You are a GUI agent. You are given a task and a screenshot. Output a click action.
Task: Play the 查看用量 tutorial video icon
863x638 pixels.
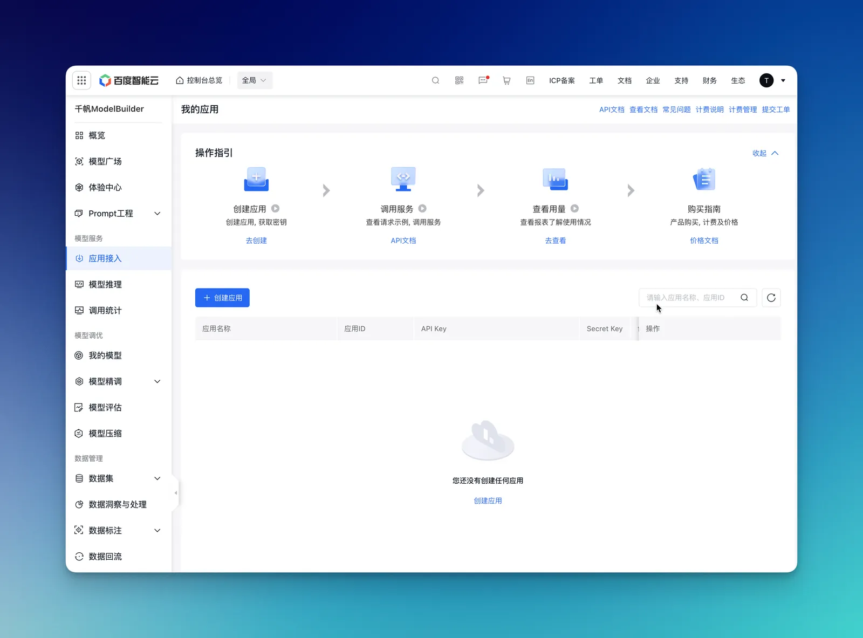574,208
